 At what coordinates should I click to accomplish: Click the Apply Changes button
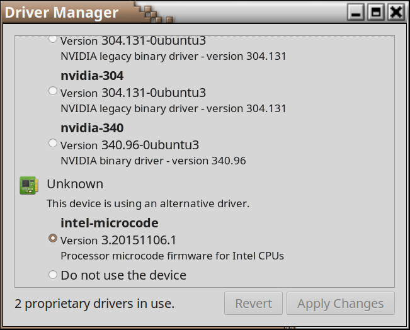(x=340, y=304)
